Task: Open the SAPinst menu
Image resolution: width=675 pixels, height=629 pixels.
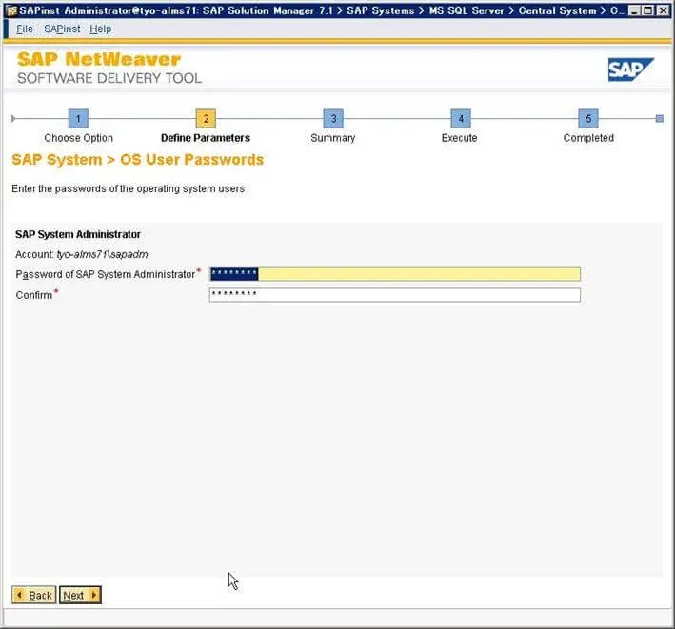Action: (62, 29)
